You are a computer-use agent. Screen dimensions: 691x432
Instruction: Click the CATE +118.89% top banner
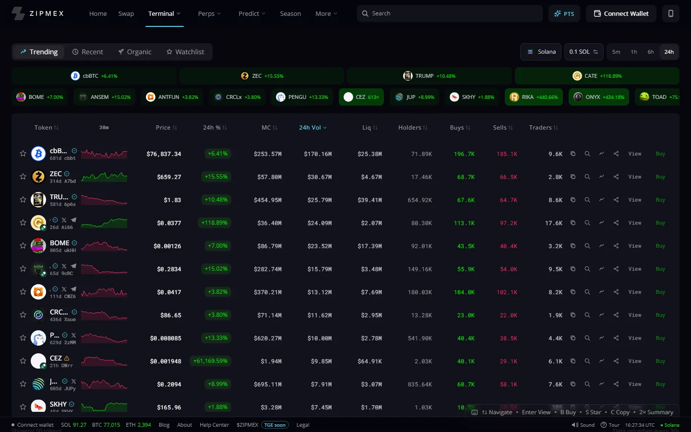click(597, 76)
